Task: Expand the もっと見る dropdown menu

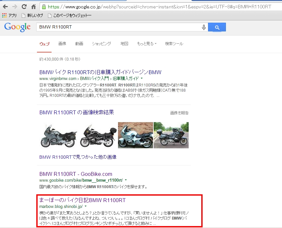Action: tap(147, 43)
